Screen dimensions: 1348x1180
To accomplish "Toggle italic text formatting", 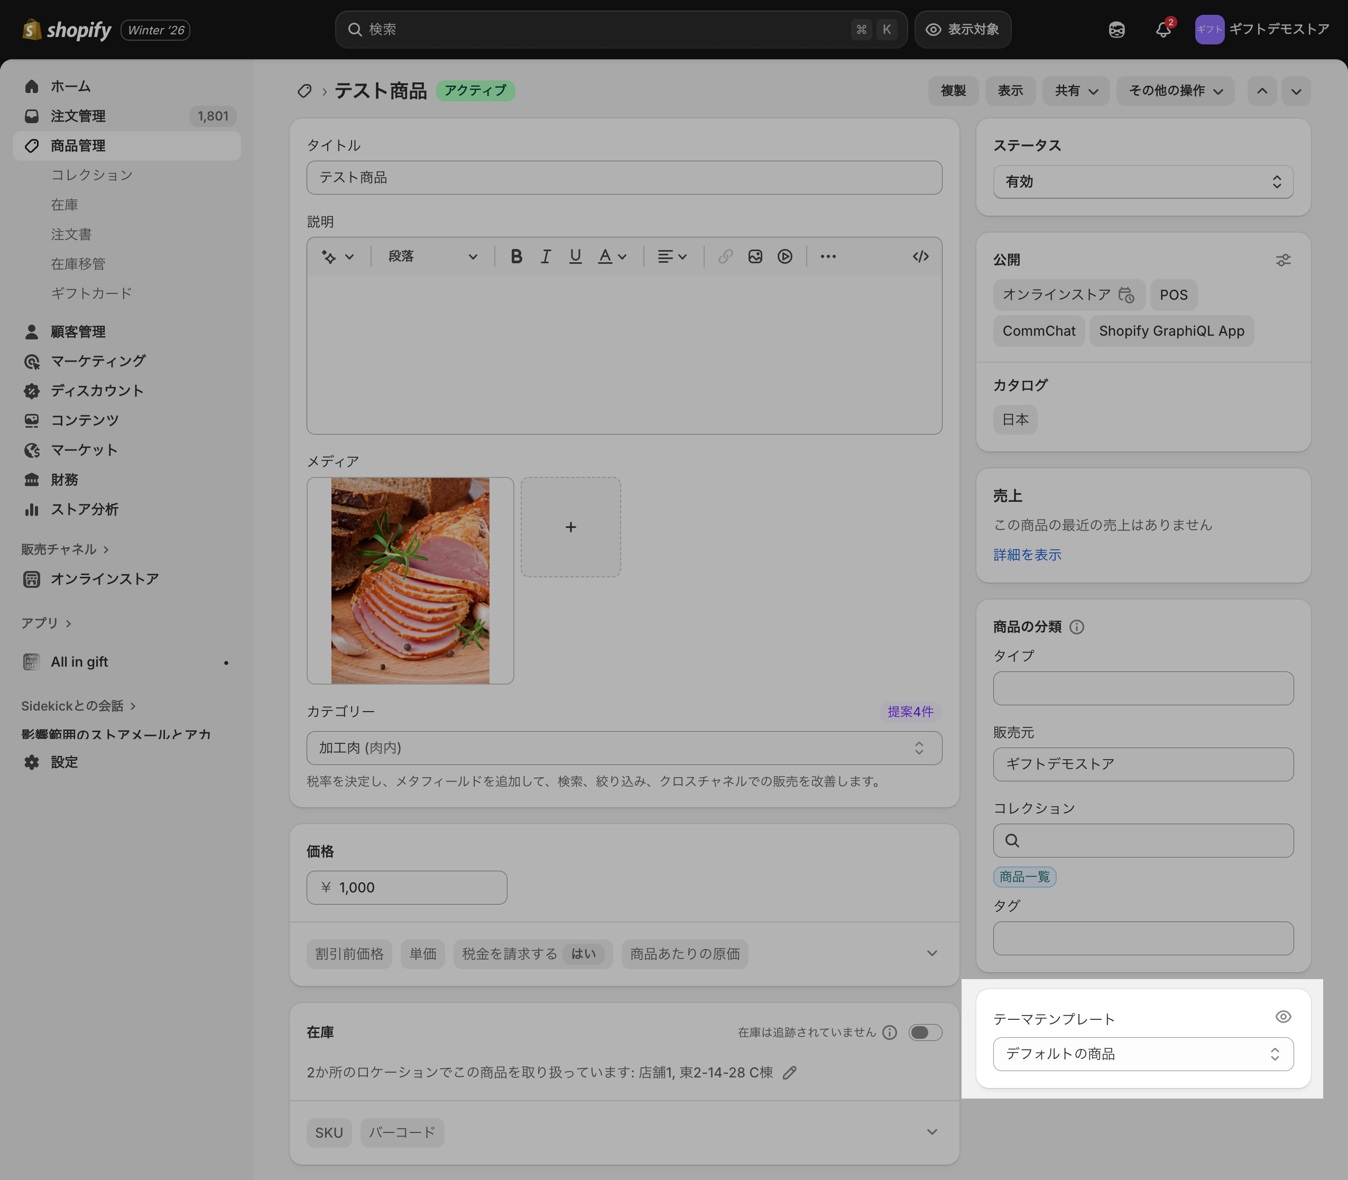I will 545,256.
